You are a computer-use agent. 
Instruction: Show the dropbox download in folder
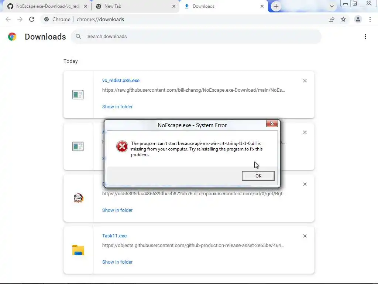pos(117,210)
